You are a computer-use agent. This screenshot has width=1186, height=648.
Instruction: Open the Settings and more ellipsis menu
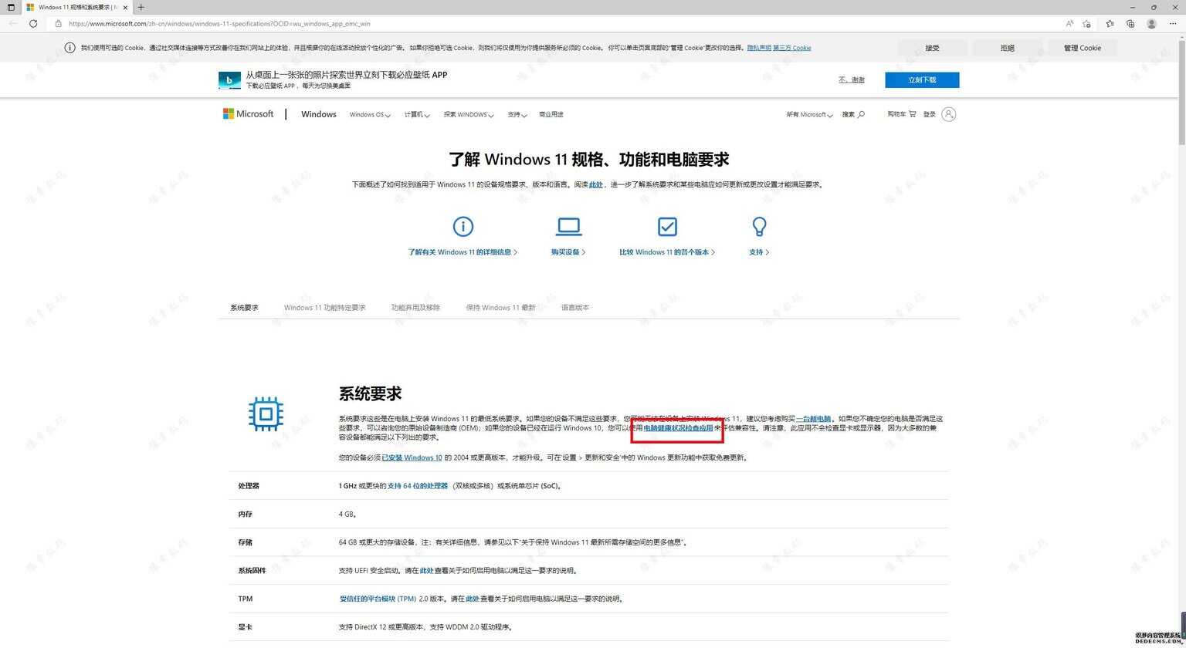pos(1172,24)
